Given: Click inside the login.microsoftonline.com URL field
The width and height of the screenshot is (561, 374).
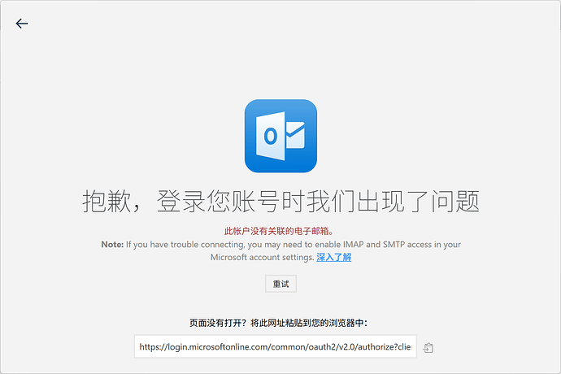Looking at the screenshot, I should point(276,347).
